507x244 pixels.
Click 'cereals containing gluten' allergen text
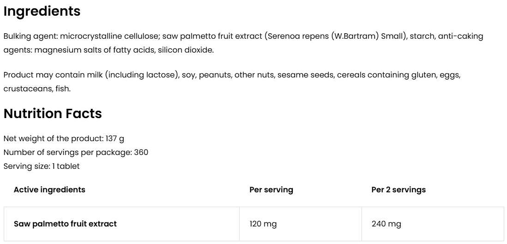(373, 75)
